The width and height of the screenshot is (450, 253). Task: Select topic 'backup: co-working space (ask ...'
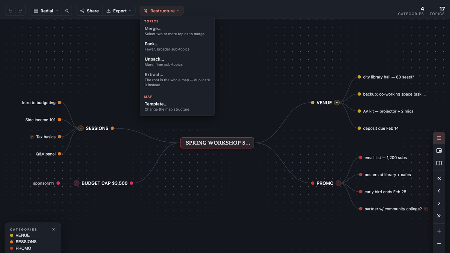(394, 94)
